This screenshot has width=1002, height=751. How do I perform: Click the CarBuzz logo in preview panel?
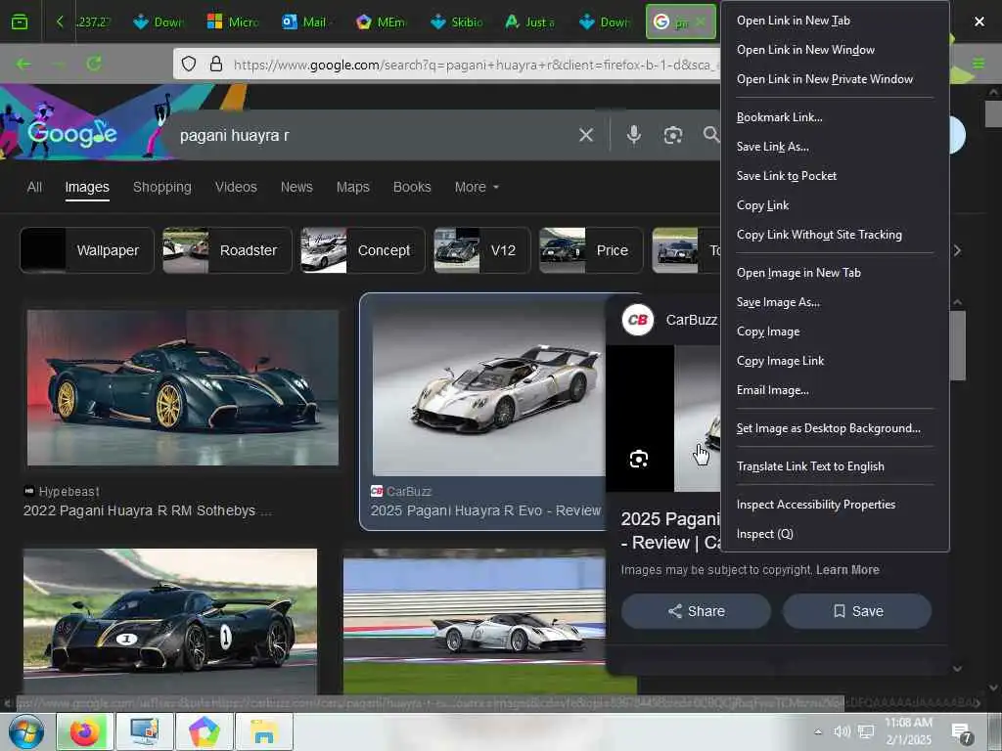(637, 320)
